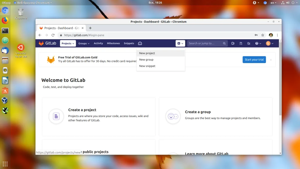Open the Activity nav item
Screen dimensions: 300x169
98,43
